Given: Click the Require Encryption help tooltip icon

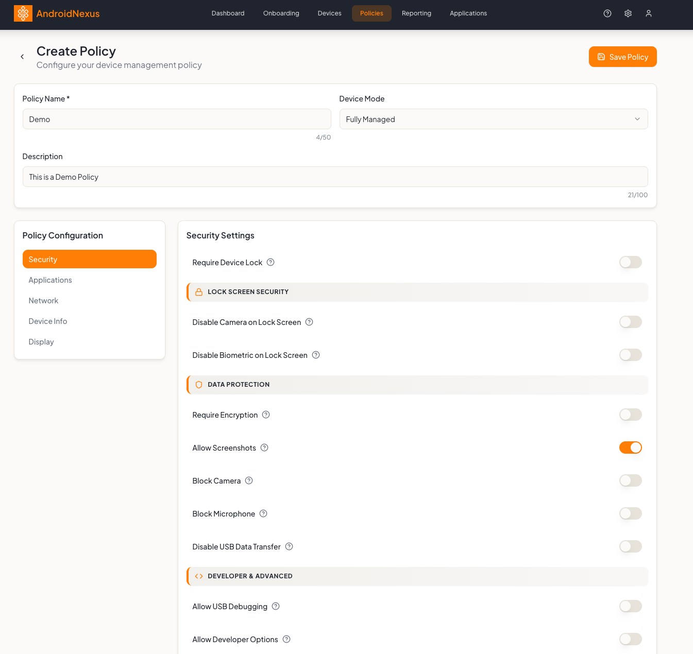Looking at the screenshot, I should coord(266,415).
